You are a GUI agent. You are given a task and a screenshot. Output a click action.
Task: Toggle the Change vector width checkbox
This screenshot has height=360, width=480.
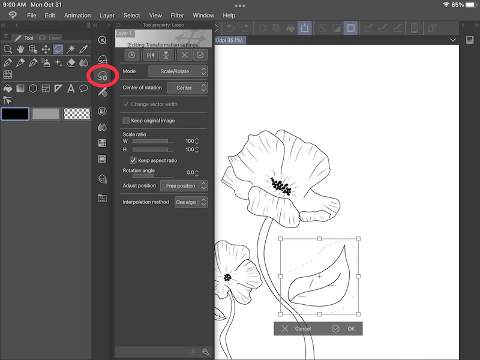coord(125,104)
